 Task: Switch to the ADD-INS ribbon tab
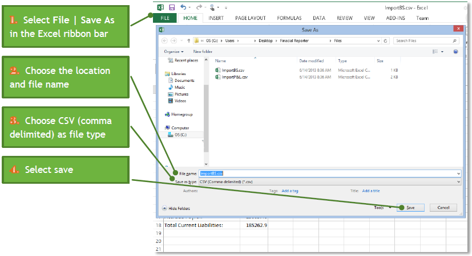click(396, 18)
